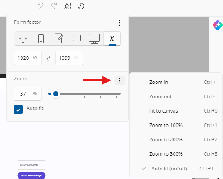Select Zoom to 100% menu item
This screenshot has height=179, width=223.
(176, 125)
